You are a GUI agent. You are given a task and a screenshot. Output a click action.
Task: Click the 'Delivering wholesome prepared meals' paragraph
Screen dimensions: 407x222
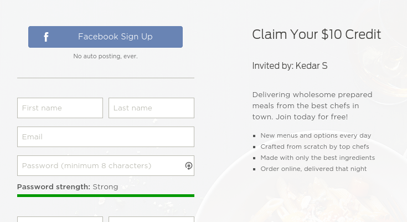coord(312,105)
